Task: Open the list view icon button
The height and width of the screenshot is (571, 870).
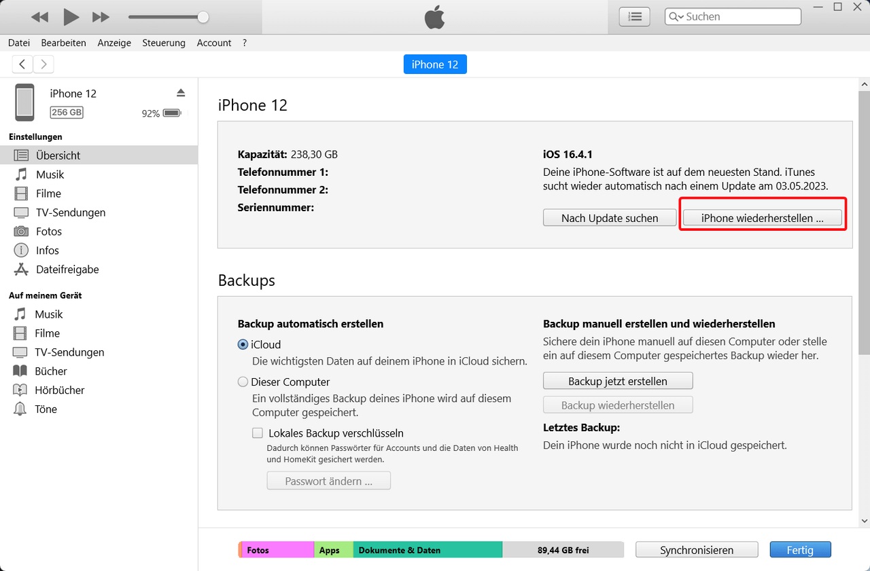Action: pos(634,17)
